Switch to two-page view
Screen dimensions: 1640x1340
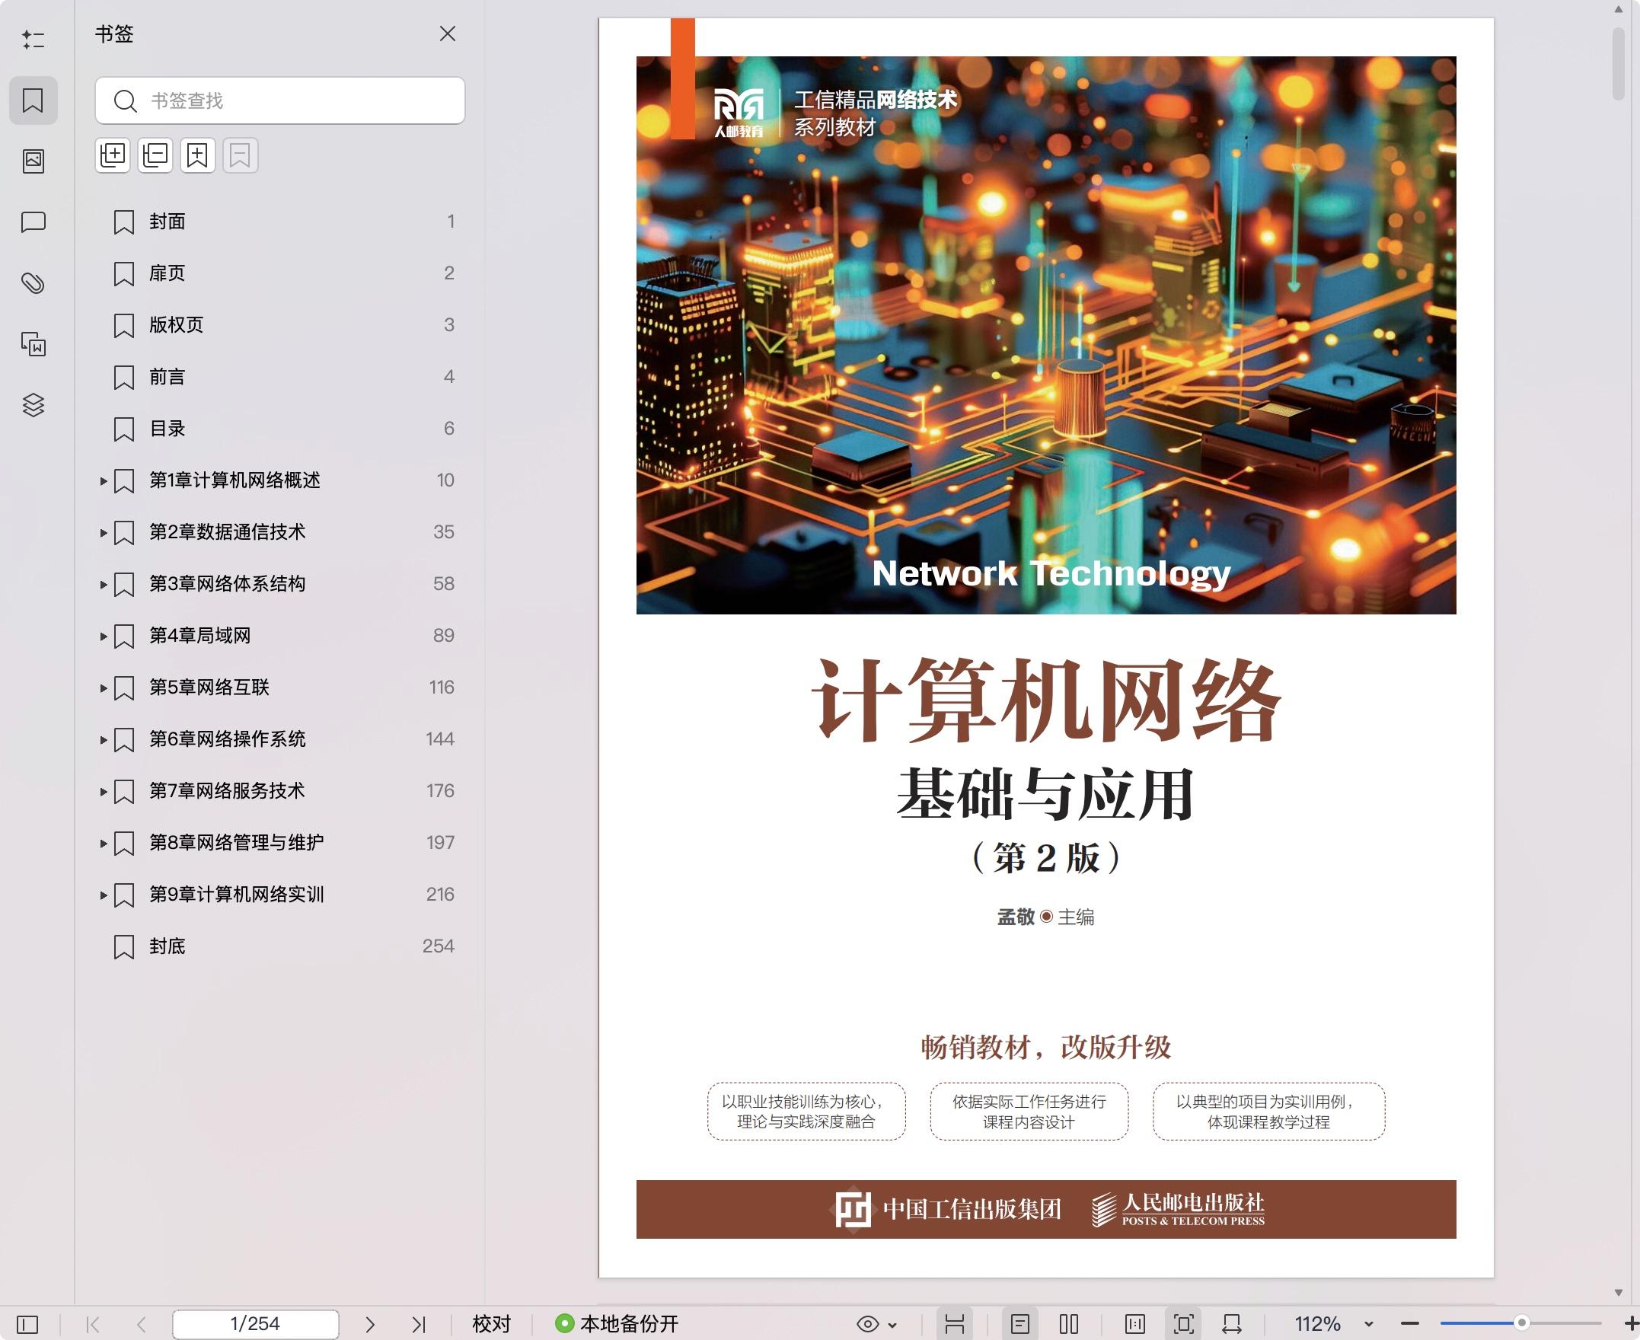pos(1069,1325)
